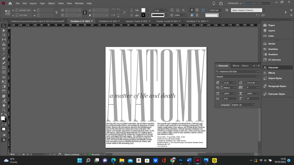The image size is (294, 165).
Task: Toggle the screen mode button in toolbox
Action: (4, 140)
